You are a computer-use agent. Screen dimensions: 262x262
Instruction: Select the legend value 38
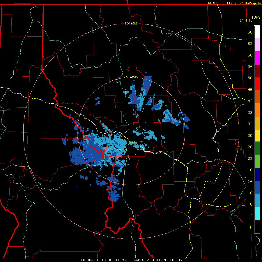pyautogui.click(x=250, y=112)
